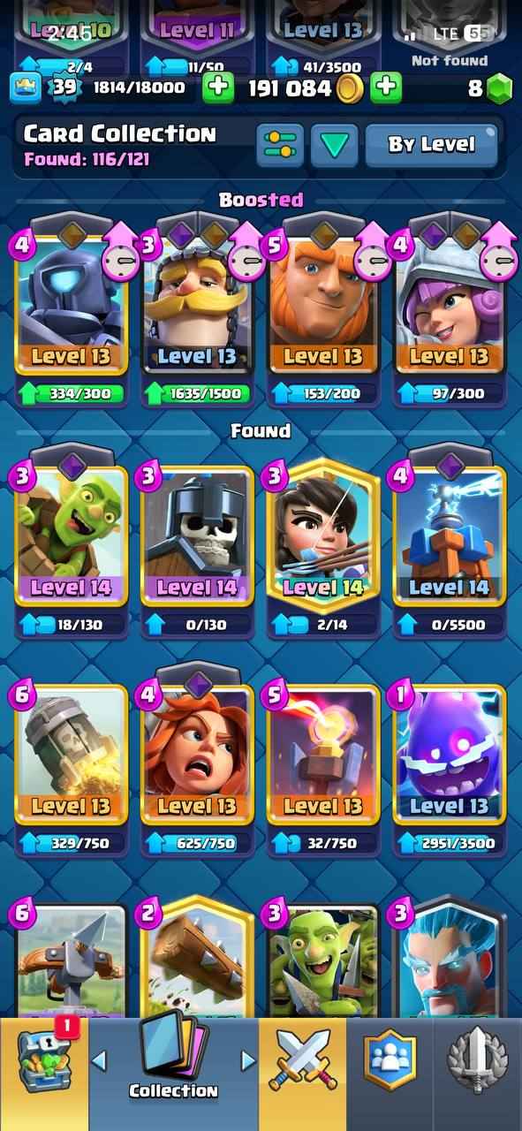Tap left arrow next to Collection tab

click(100, 1059)
